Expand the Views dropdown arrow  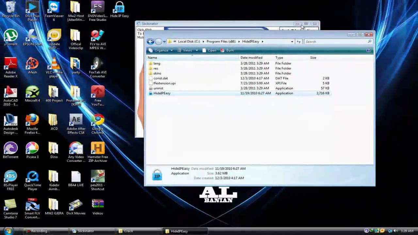click(197, 50)
